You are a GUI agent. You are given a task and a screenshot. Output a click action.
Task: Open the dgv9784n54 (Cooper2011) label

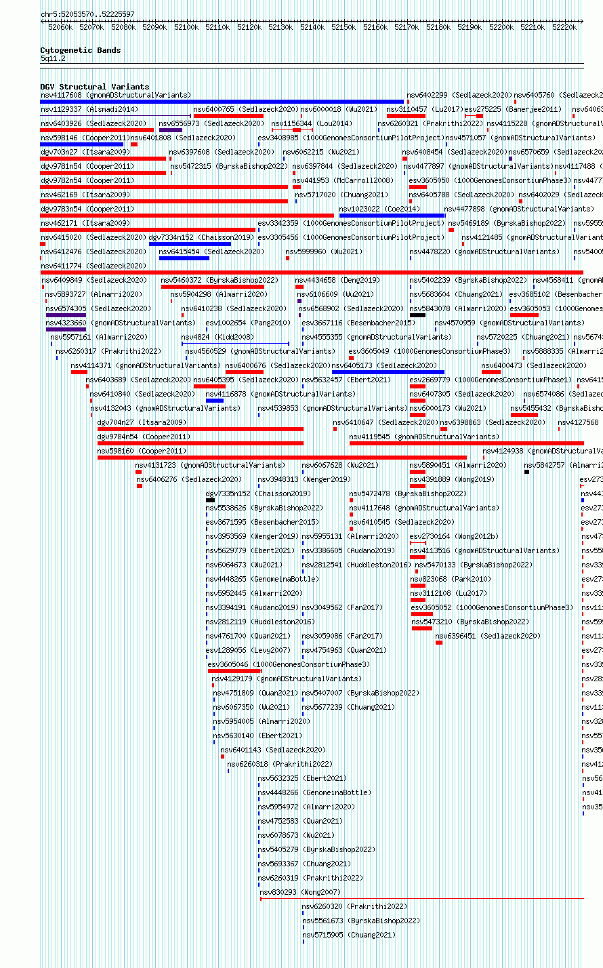click(144, 437)
